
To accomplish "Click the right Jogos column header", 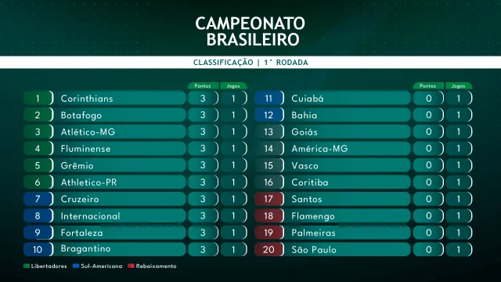I will [459, 86].
